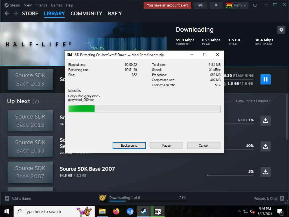Switch to Big Picture mode icon
The width and height of the screenshot is (289, 217).
point(255,5)
